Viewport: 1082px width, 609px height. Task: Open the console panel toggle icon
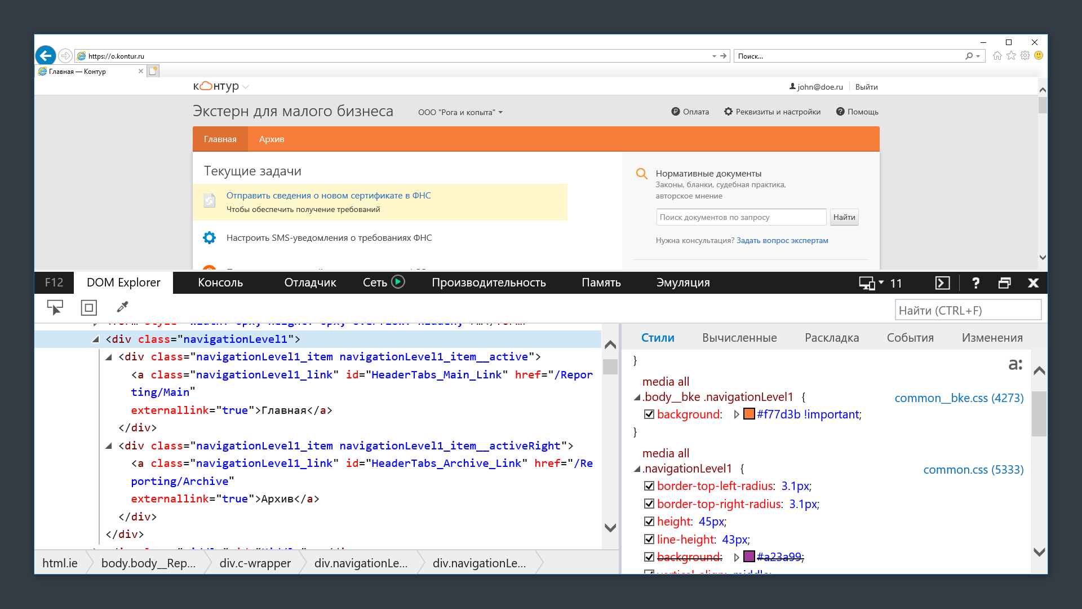[942, 283]
